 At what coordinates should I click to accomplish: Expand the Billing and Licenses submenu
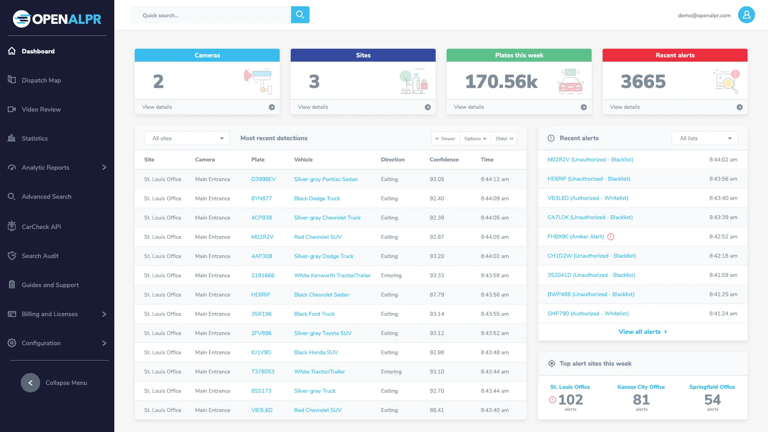click(x=104, y=314)
